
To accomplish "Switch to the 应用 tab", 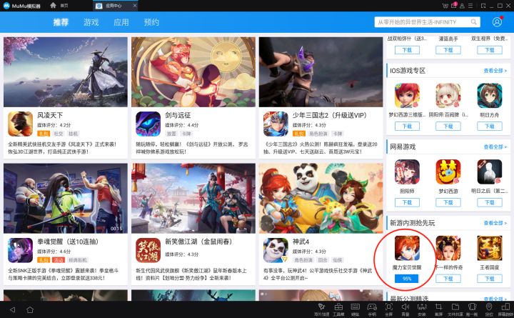I will (x=121, y=22).
